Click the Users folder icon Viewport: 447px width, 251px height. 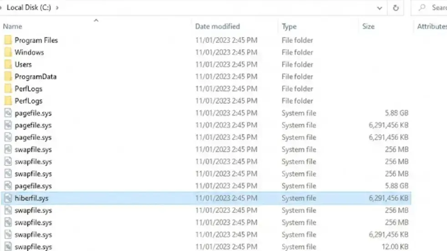(8, 64)
